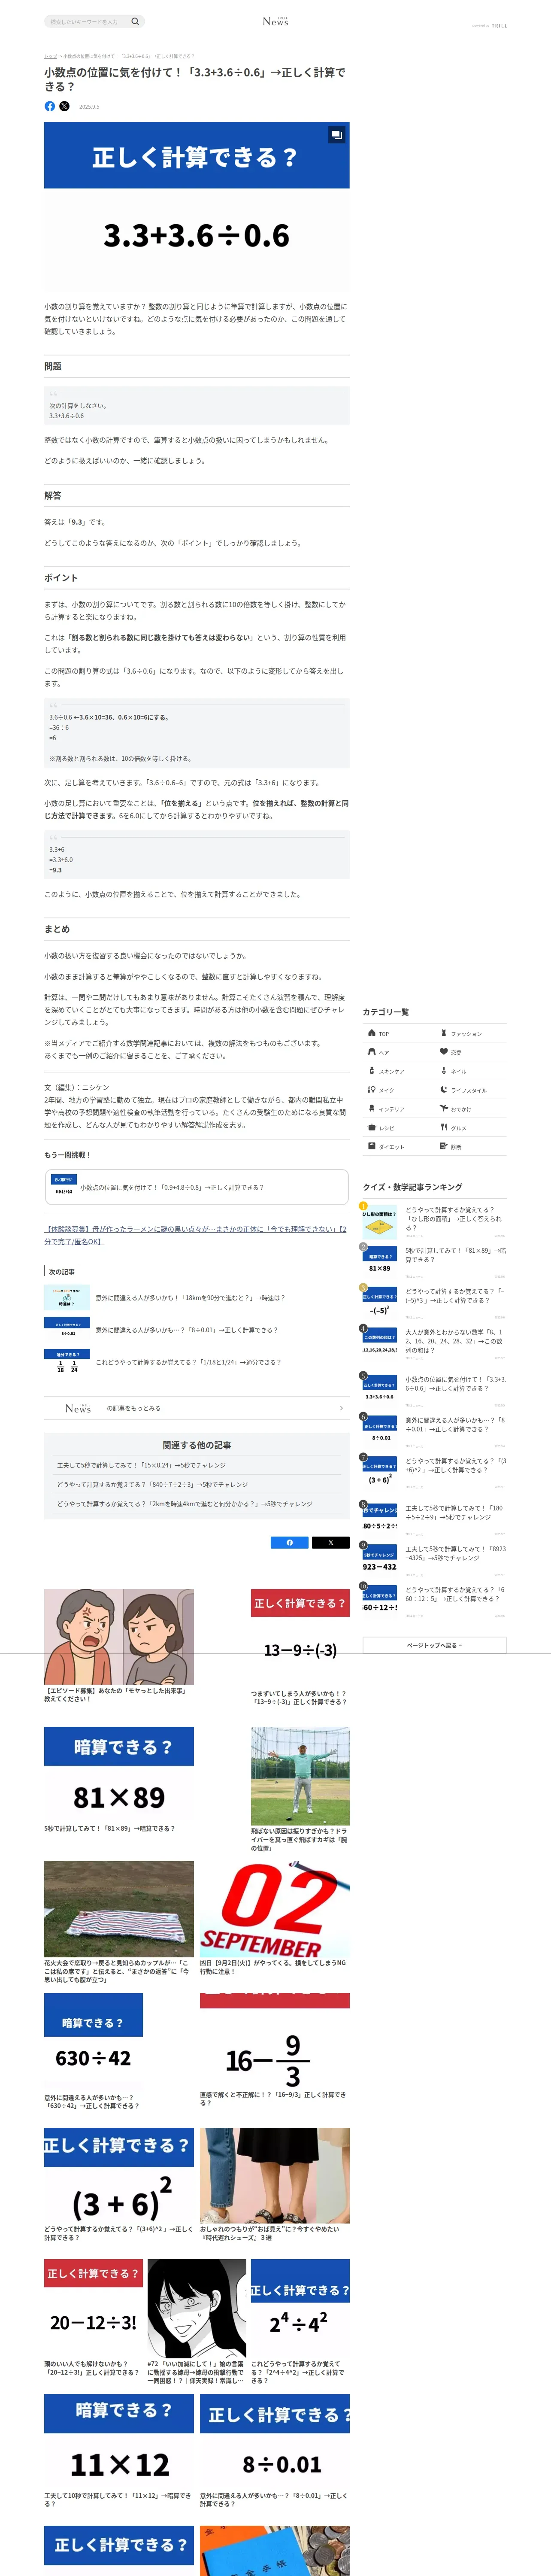Open エピソード募集 angry women illustration card

point(119,1646)
